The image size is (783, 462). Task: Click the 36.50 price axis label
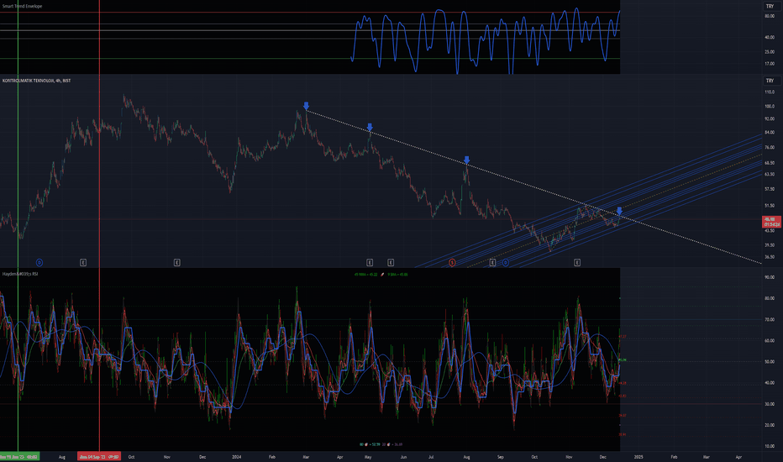[x=770, y=257]
